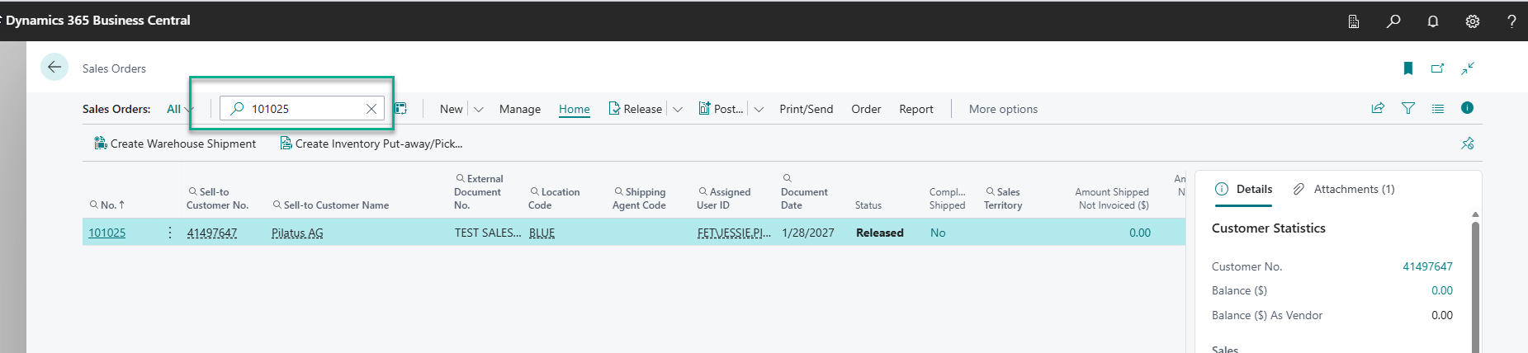Image resolution: width=1528 pixels, height=353 pixels.
Task: Toggle the filter pane funnel icon
Action: point(1408,108)
